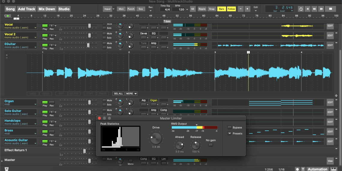Toggle the No gain checkbox
The image size is (342, 171).
(211, 145)
